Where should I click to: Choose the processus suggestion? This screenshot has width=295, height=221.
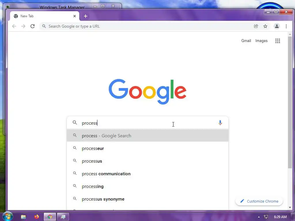pyautogui.click(x=148, y=161)
